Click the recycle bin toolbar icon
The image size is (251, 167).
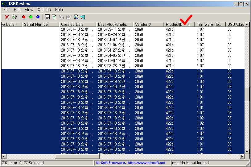coord(14,17)
